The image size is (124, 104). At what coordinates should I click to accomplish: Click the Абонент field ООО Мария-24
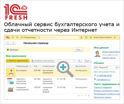pos(105,67)
